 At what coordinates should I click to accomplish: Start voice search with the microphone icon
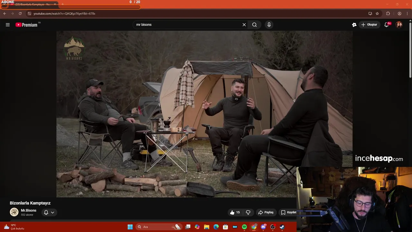[x=269, y=24]
